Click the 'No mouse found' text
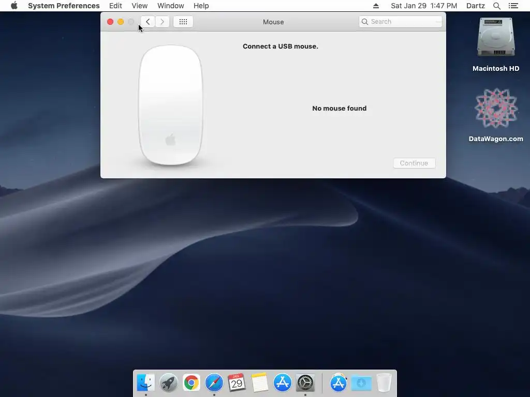 click(340, 109)
